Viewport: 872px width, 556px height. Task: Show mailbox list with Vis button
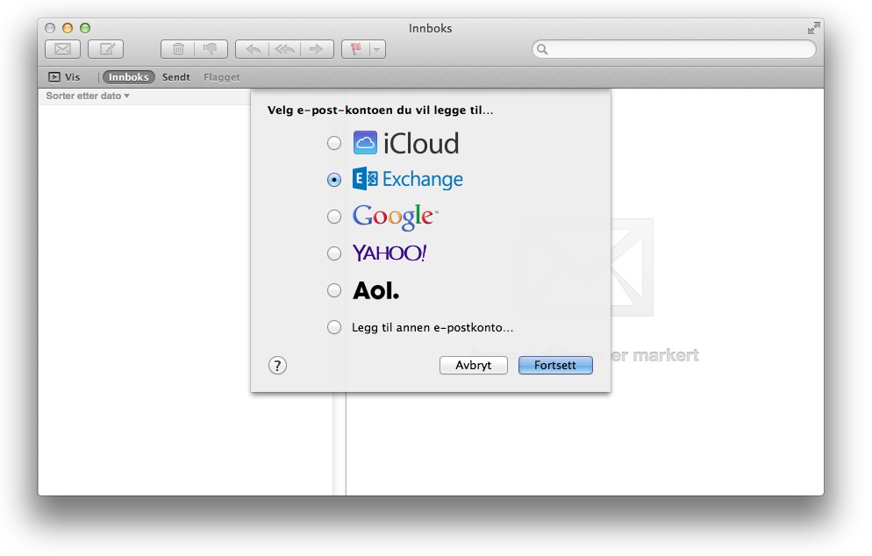tap(65, 77)
